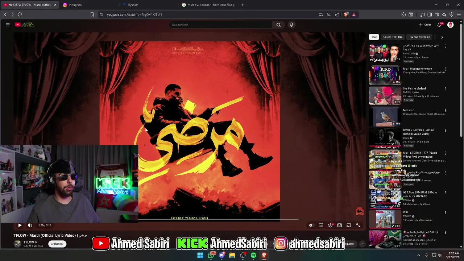Select the Hip-hop marocain chip
The image size is (464, 261).
tap(419, 37)
